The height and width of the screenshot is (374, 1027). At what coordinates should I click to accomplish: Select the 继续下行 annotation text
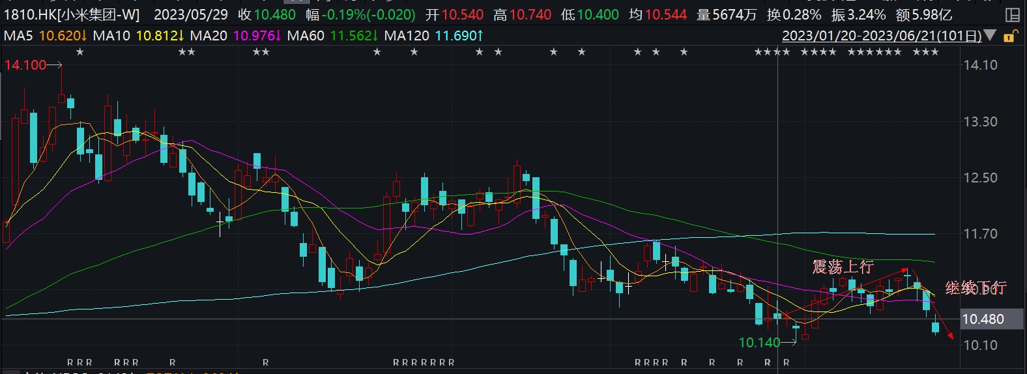tap(976, 287)
